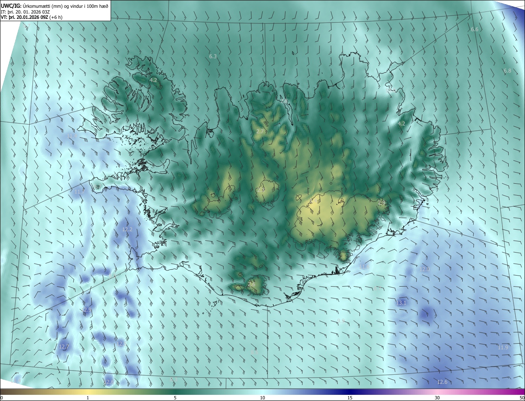525x401 pixels.
Task: Click the 2.6 value on the southern glacier
Action: point(251,284)
